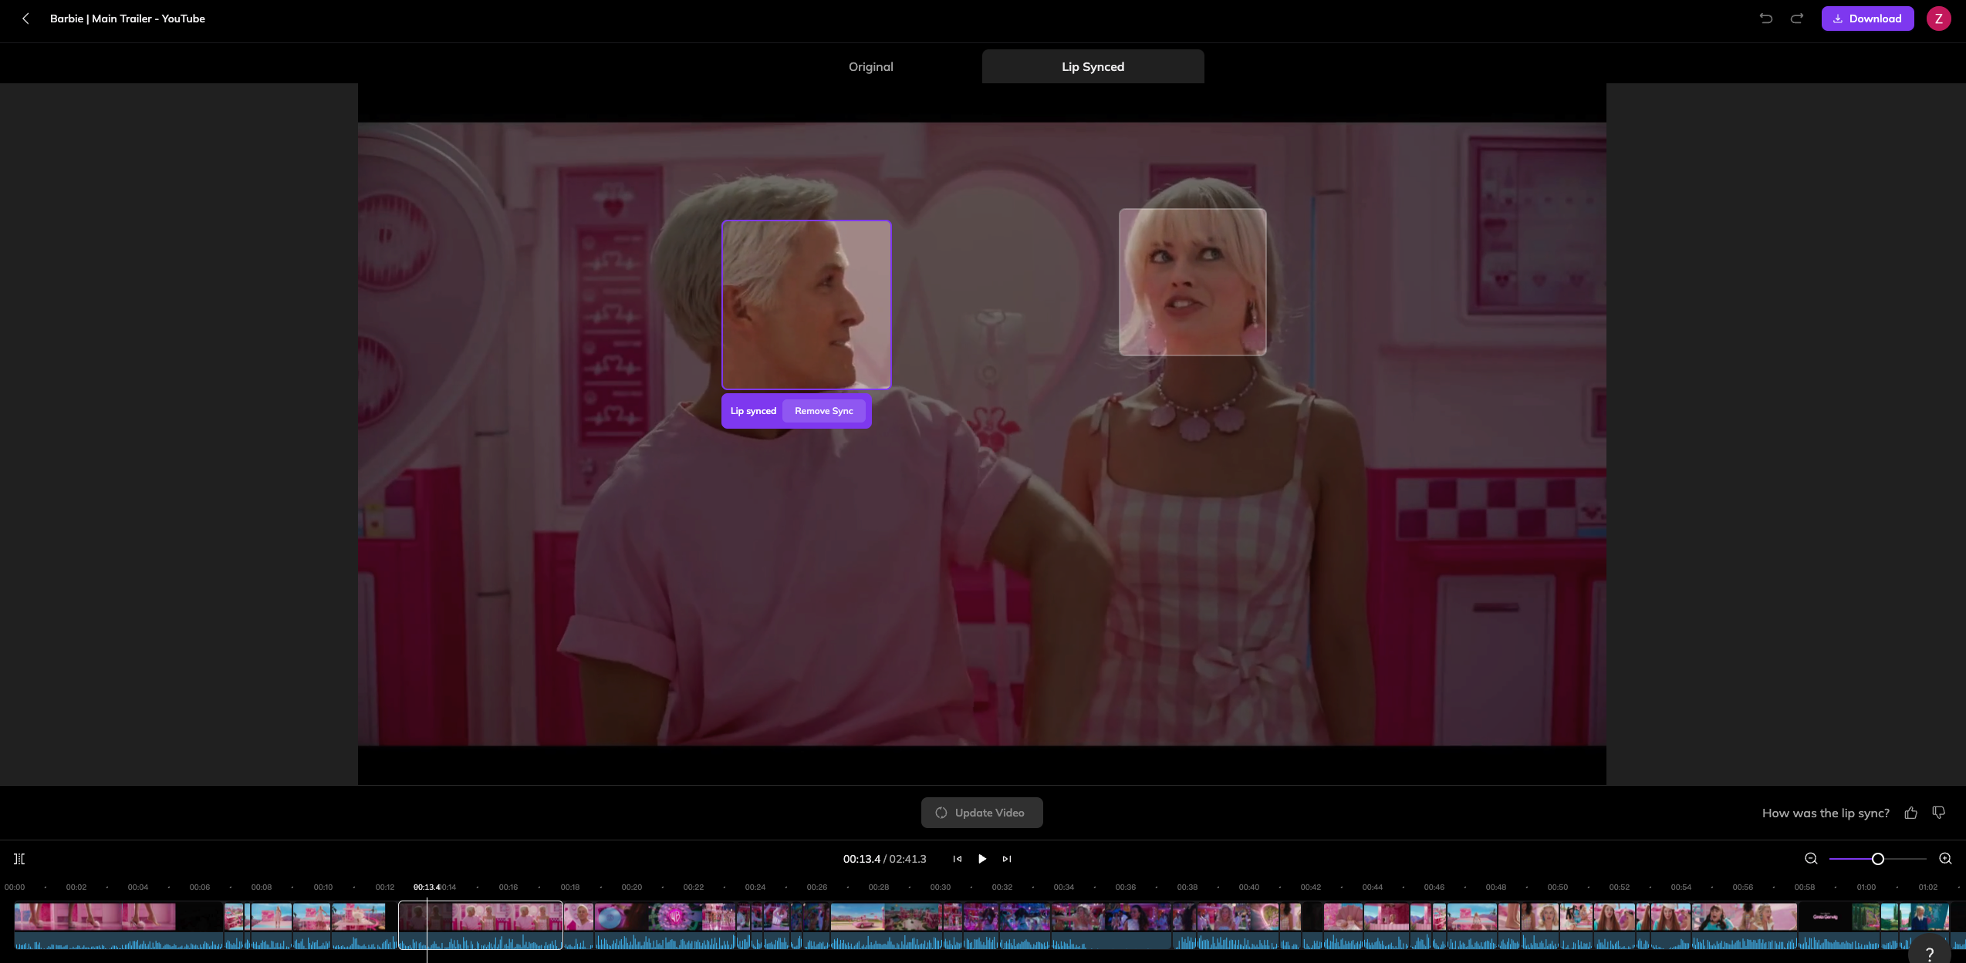Switch to the Original video tab
The width and height of the screenshot is (1966, 963).
[x=870, y=66]
